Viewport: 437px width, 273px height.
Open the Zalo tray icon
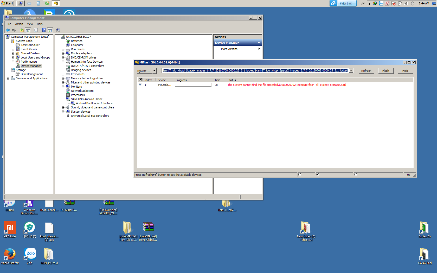(x=381, y=3)
